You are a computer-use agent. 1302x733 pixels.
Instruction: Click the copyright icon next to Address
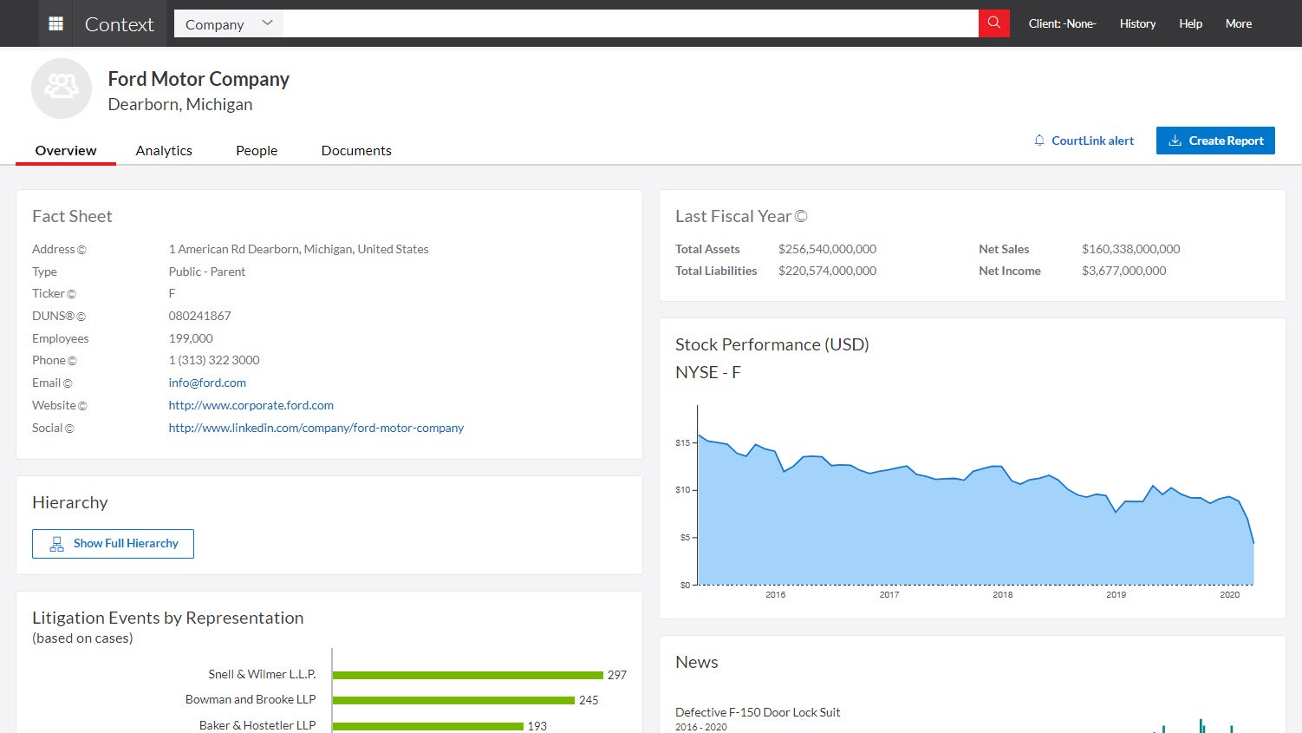click(x=81, y=250)
